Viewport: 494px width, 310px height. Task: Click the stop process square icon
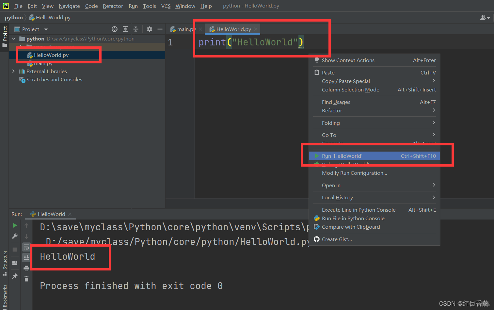click(x=15, y=250)
